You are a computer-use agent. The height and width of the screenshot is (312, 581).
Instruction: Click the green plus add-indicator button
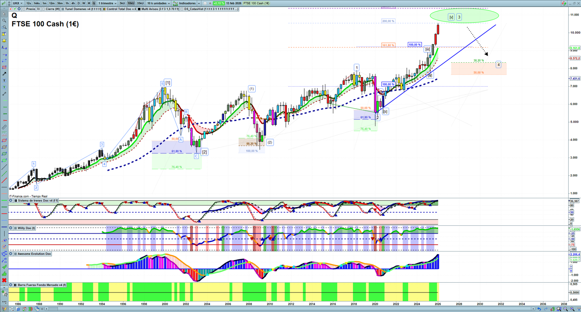[15, 9]
